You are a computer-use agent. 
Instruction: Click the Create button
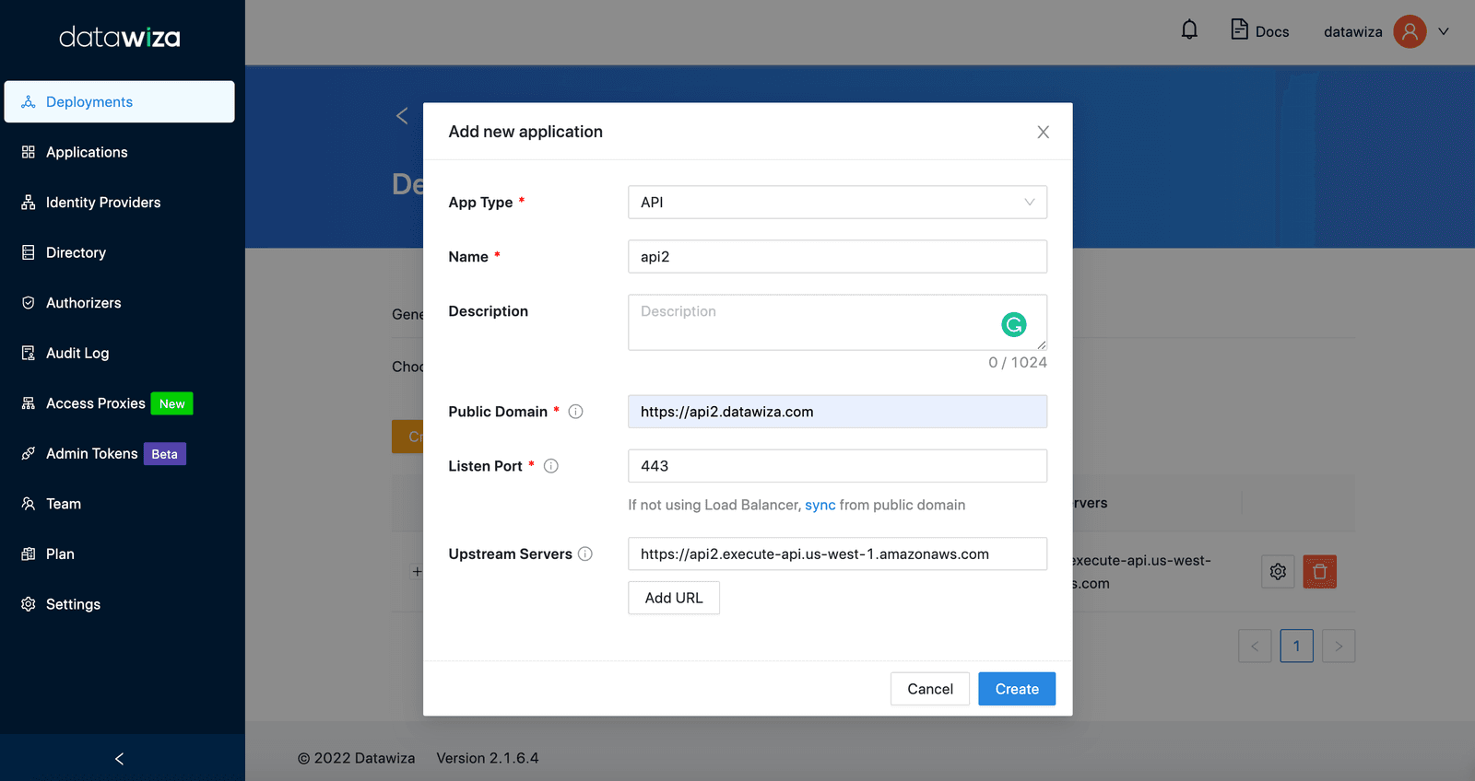1017,689
